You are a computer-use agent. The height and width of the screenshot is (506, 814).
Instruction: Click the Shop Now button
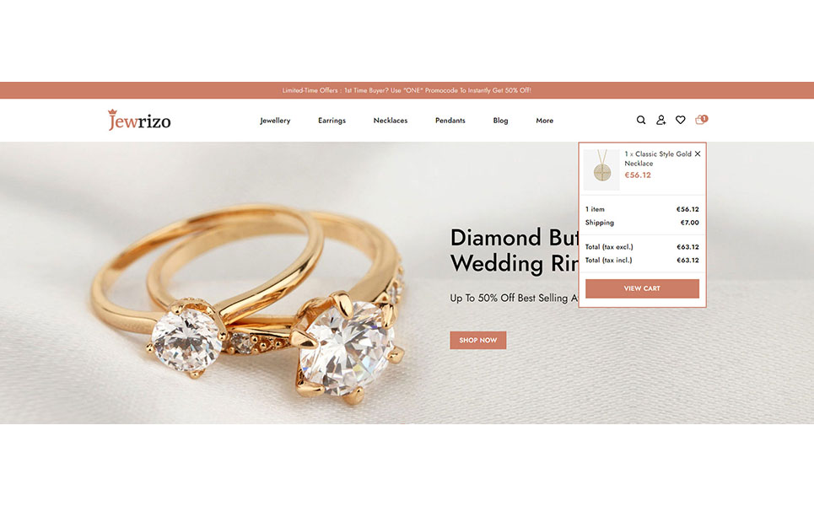pos(478,341)
